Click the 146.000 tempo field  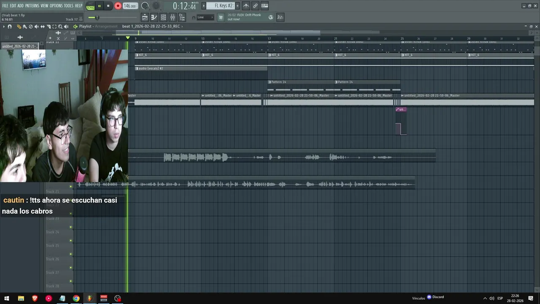(130, 6)
